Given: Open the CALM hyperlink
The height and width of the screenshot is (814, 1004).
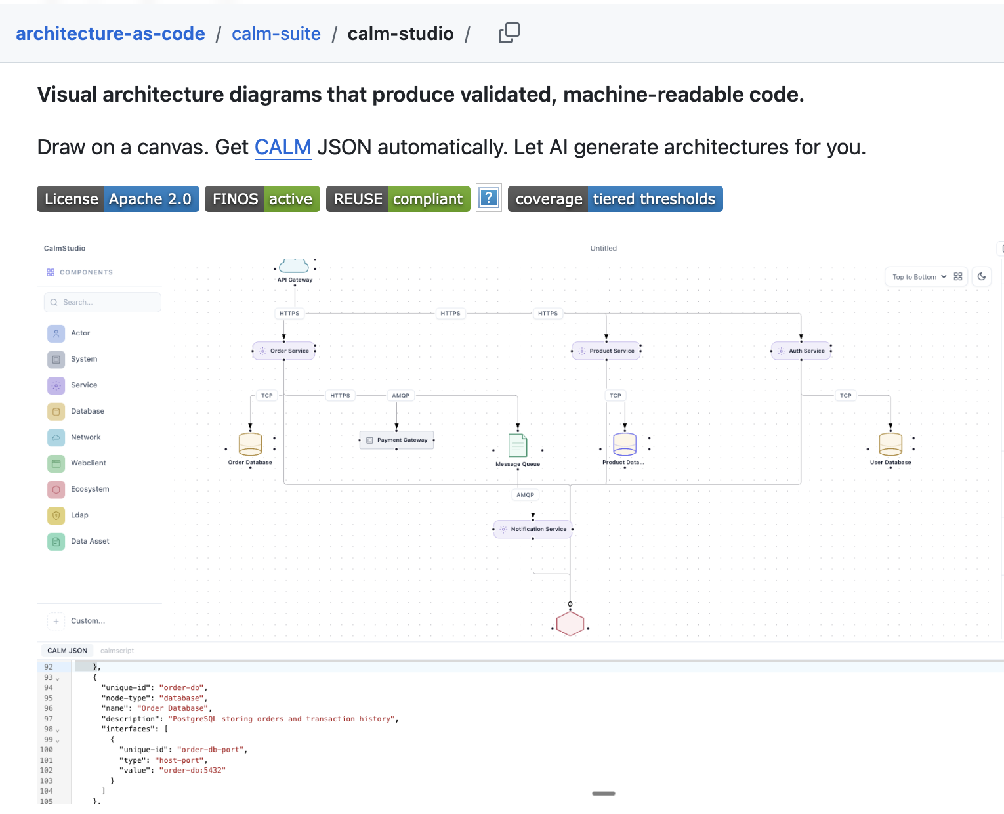Looking at the screenshot, I should pyautogui.click(x=283, y=147).
